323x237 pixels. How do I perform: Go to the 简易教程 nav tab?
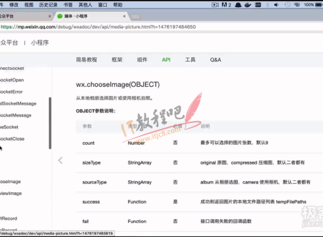[86, 60]
